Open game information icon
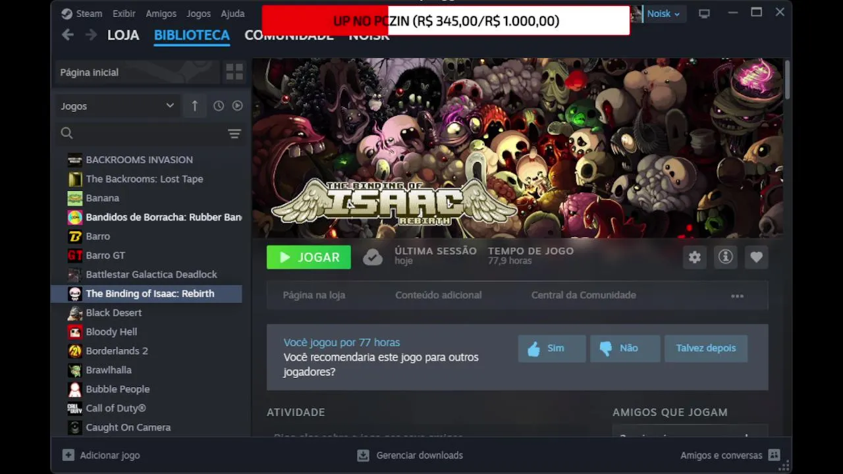This screenshot has height=474, width=843. tap(725, 257)
